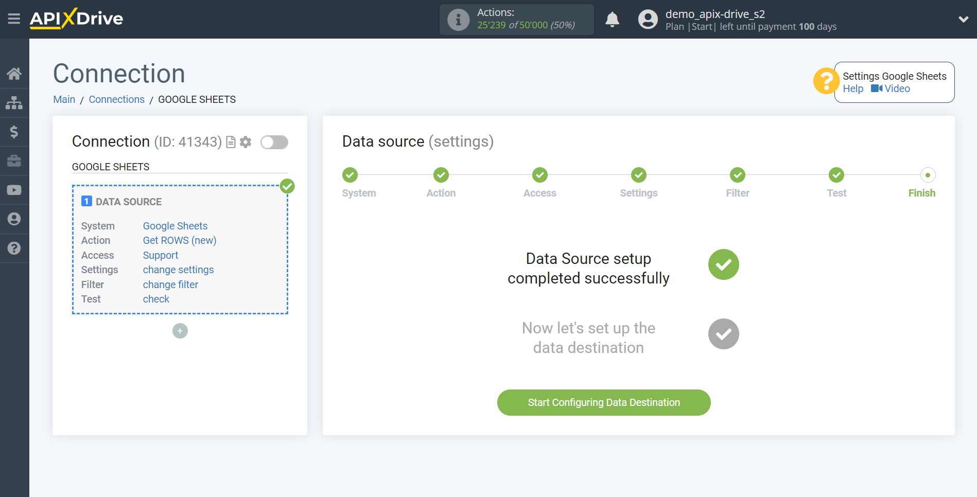Open the connection settings gear icon
This screenshot has height=497, width=977.
click(246, 142)
